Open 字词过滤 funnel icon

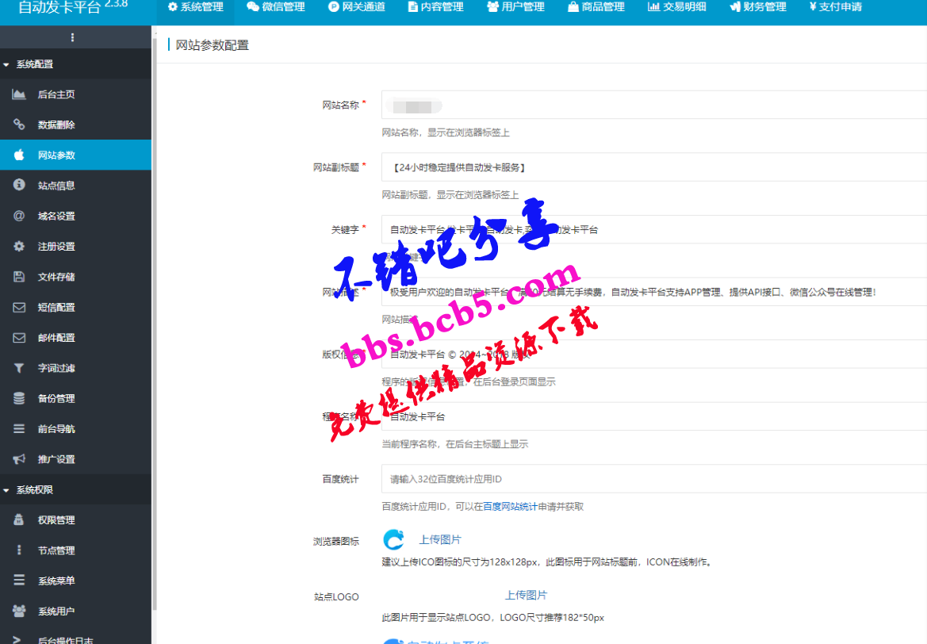(19, 368)
